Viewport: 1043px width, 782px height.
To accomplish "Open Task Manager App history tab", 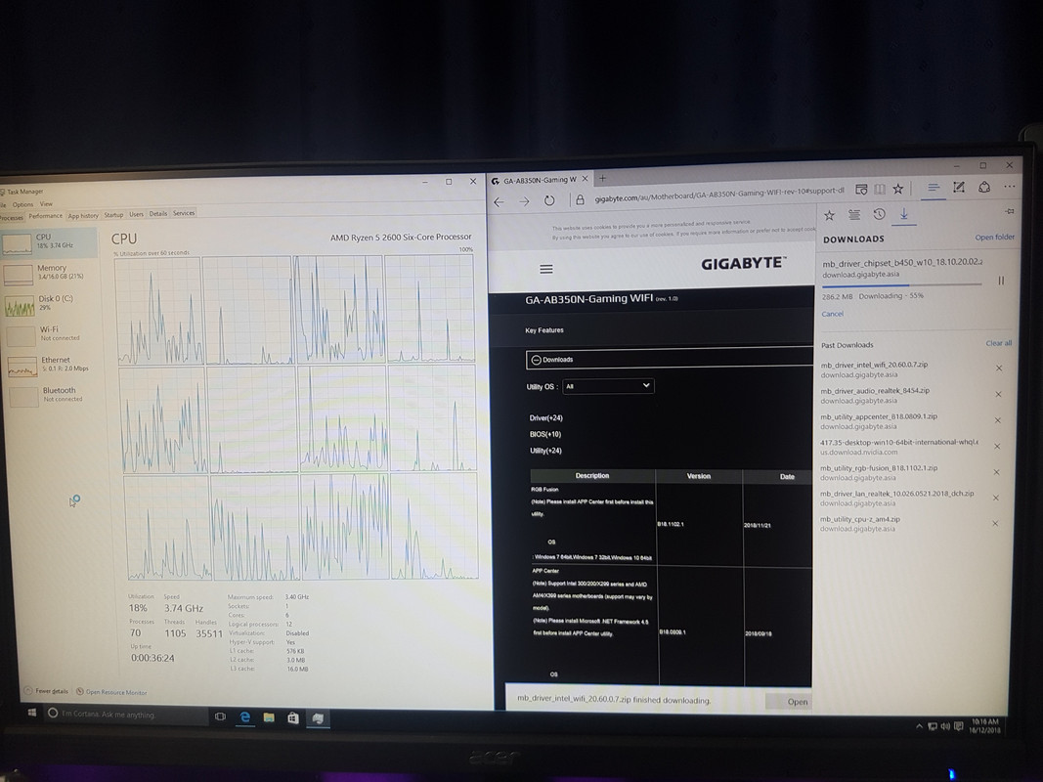I will pyautogui.click(x=83, y=215).
